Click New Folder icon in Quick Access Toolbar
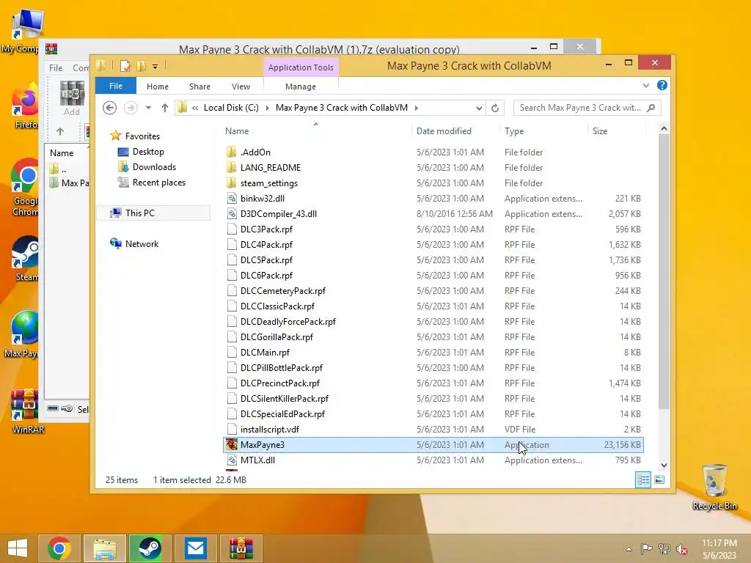This screenshot has height=563, width=751. tap(141, 66)
